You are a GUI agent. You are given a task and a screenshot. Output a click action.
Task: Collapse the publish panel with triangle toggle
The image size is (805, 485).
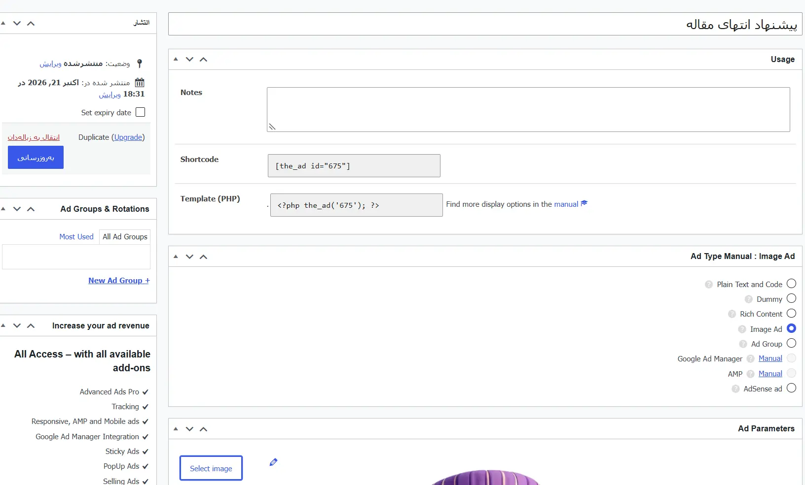[3, 23]
